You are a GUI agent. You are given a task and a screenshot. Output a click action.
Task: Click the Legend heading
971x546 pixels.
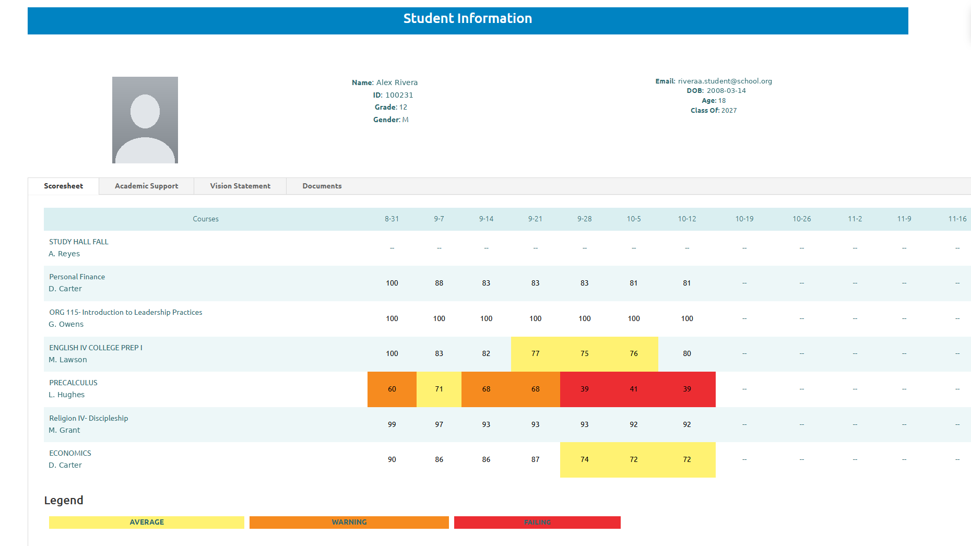coord(64,500)
